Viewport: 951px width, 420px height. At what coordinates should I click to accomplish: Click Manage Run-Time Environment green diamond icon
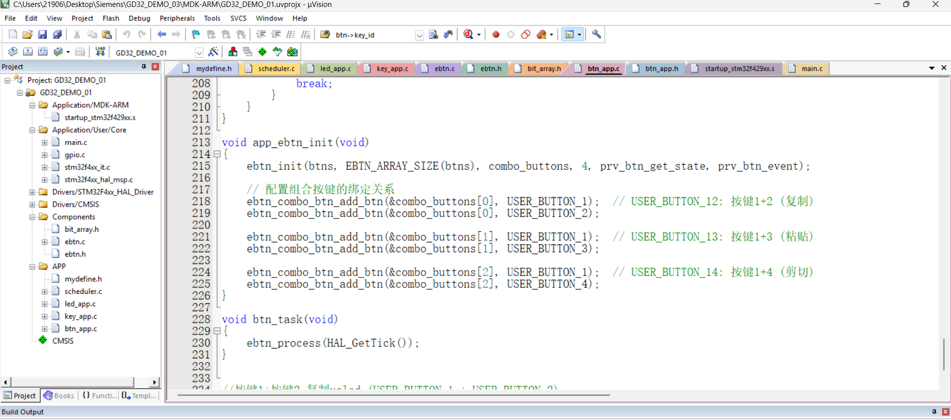pyautogui.click(x=262, y=52)
